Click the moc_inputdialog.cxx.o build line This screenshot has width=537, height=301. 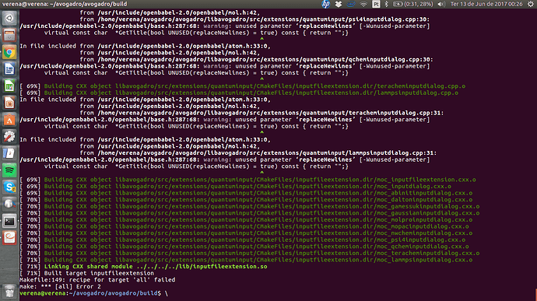point(235,187)
